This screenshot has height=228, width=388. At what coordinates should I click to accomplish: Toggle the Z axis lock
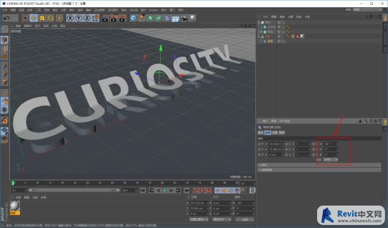[x=87, y=18]
